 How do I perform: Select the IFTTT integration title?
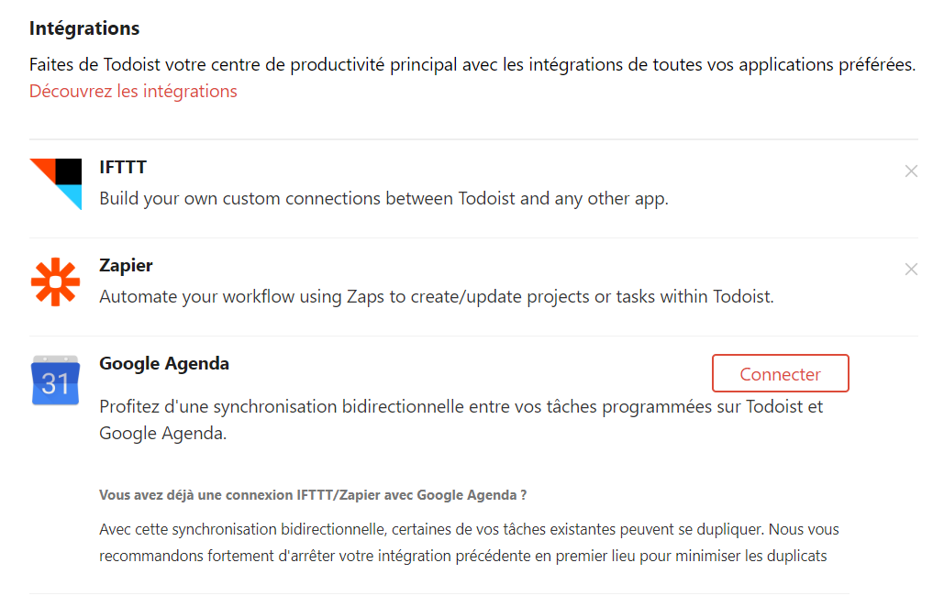[123, 167]
